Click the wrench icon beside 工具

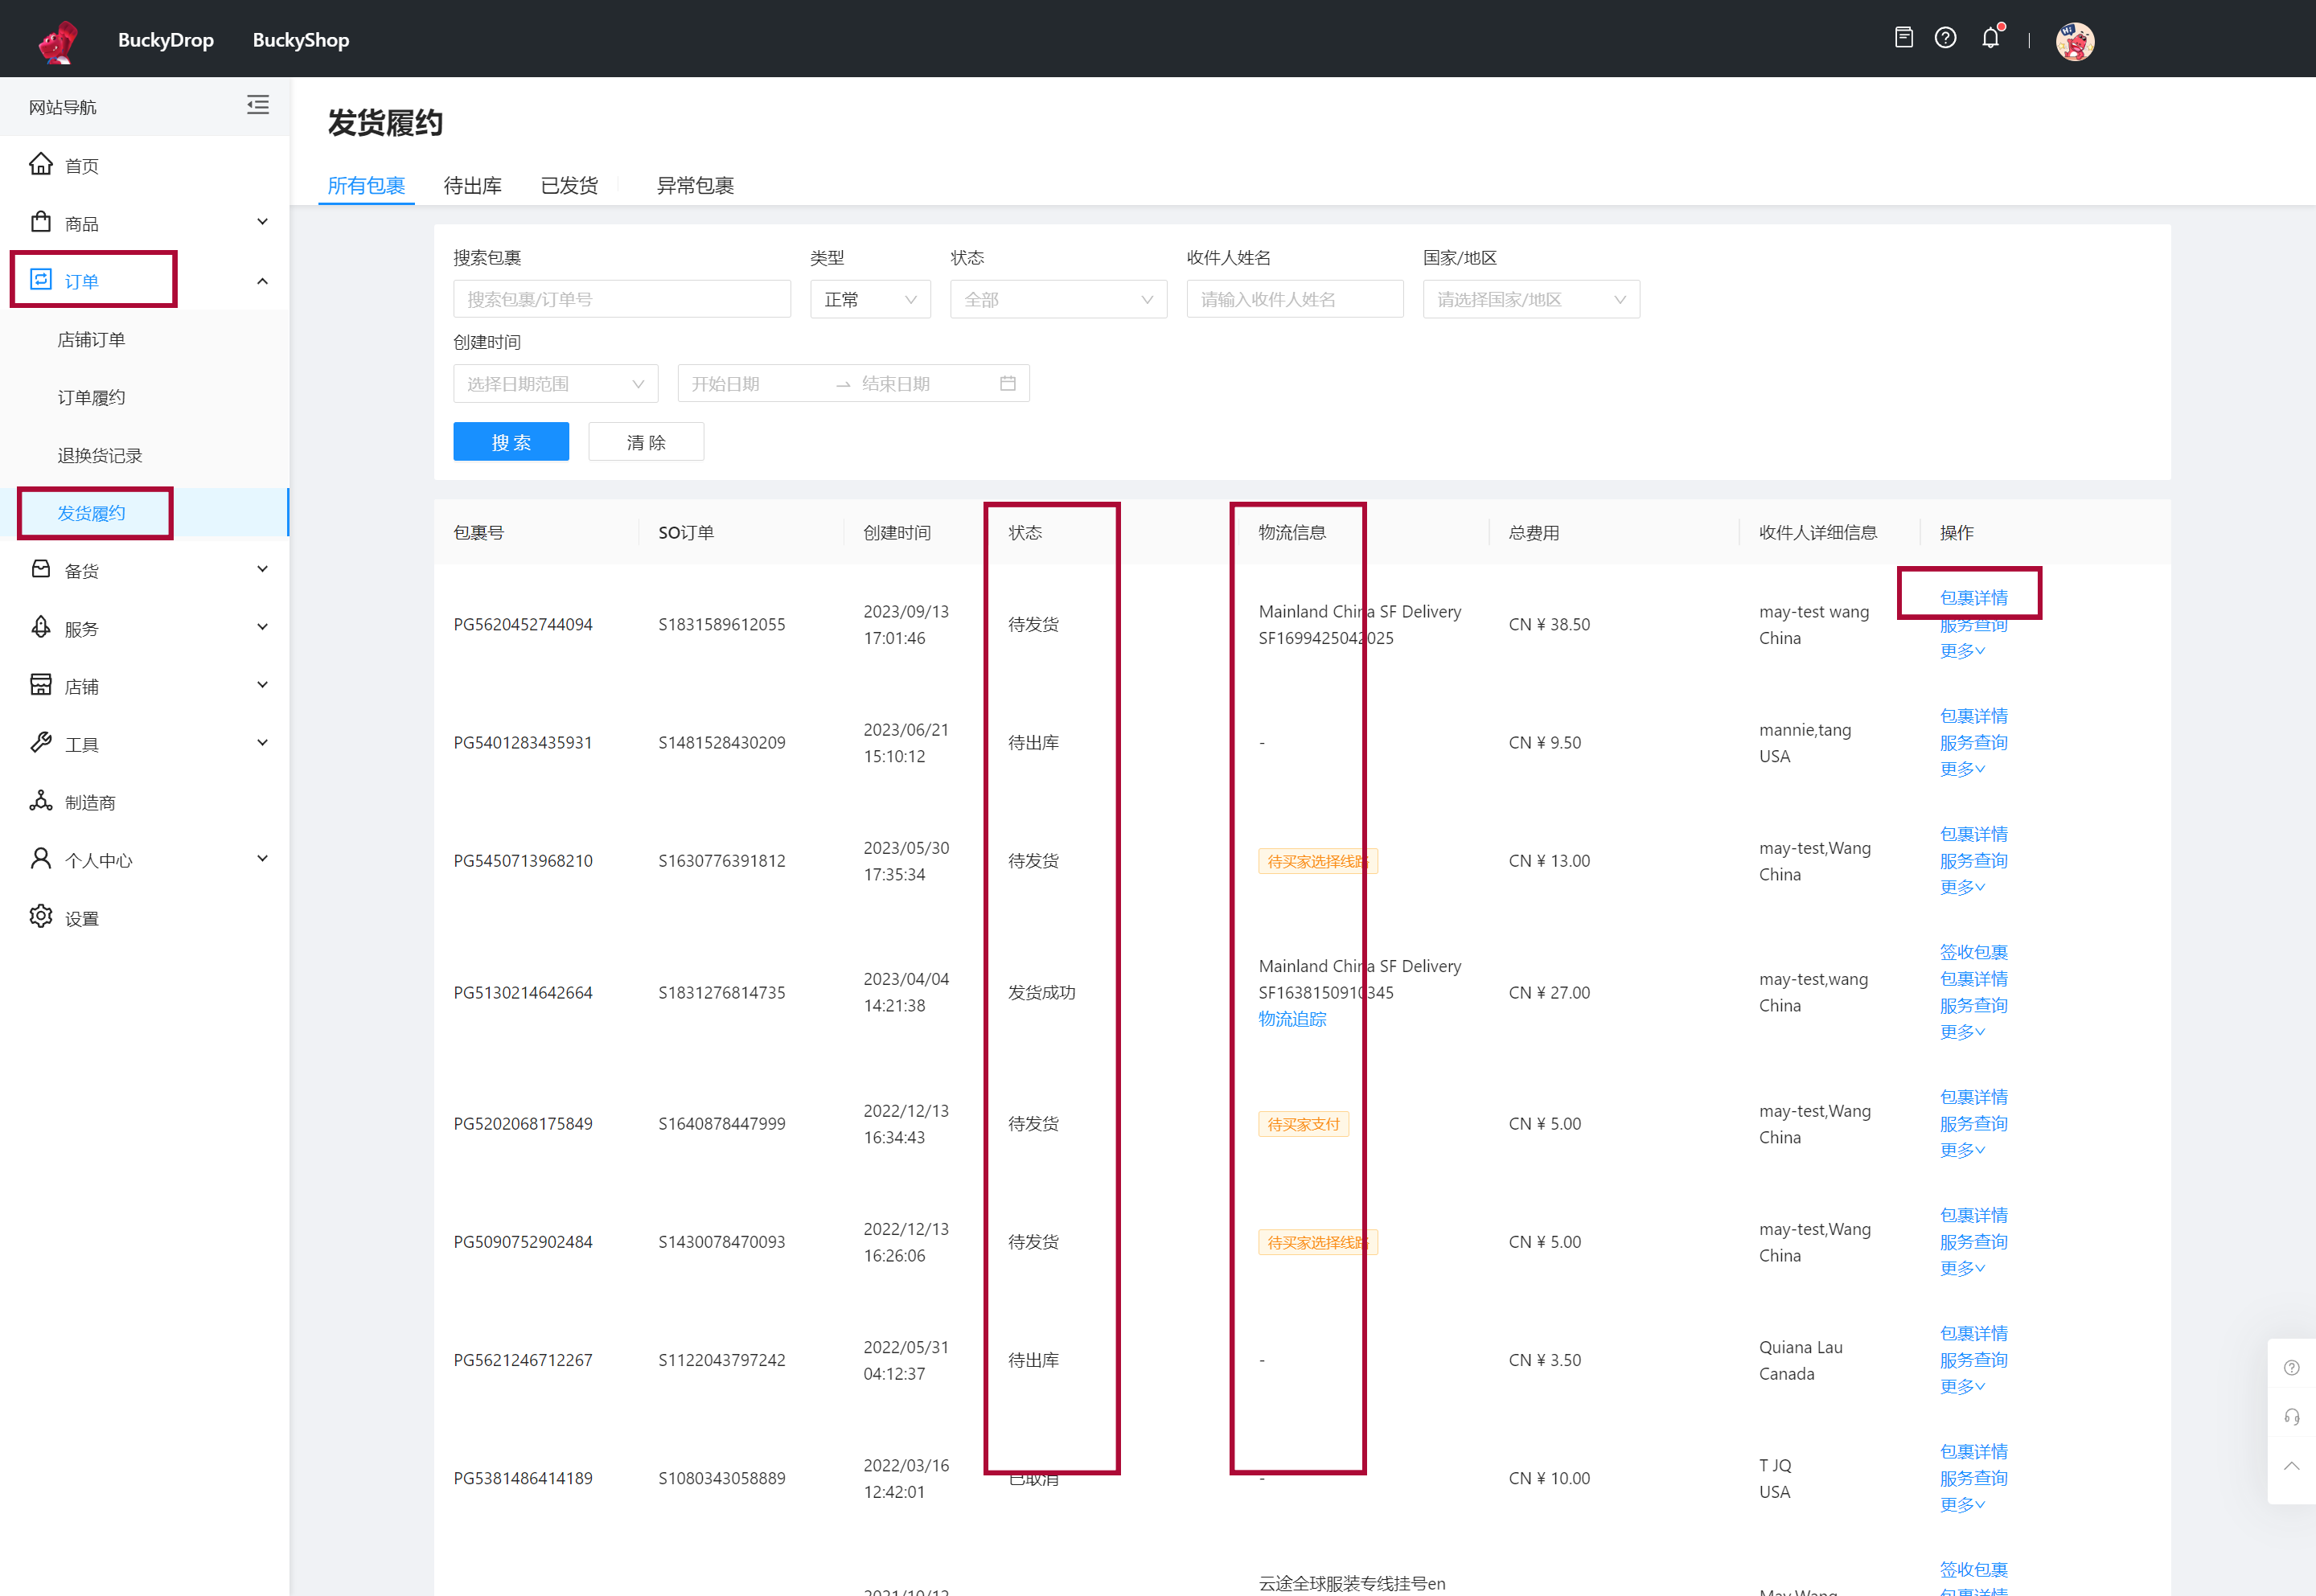click(x=41, y=743)
